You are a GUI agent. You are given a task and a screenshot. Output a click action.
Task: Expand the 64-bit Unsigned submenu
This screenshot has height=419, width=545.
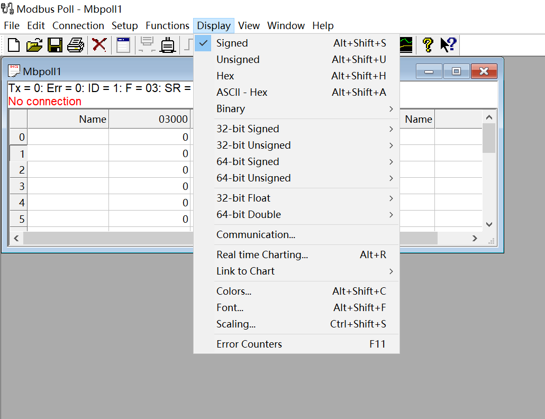point(296,178)
